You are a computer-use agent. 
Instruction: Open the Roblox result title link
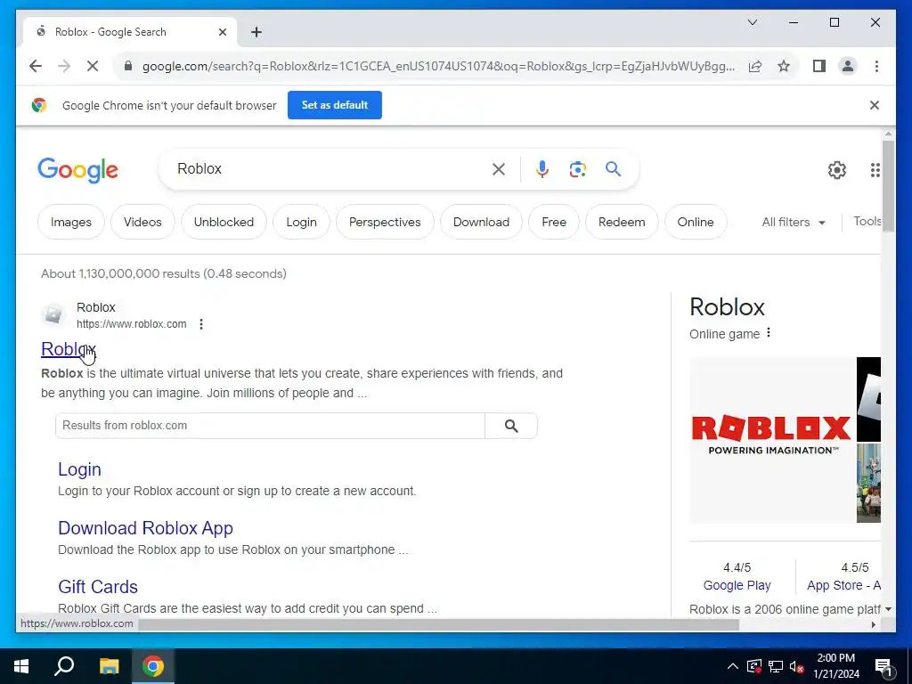tap(68, 349)
